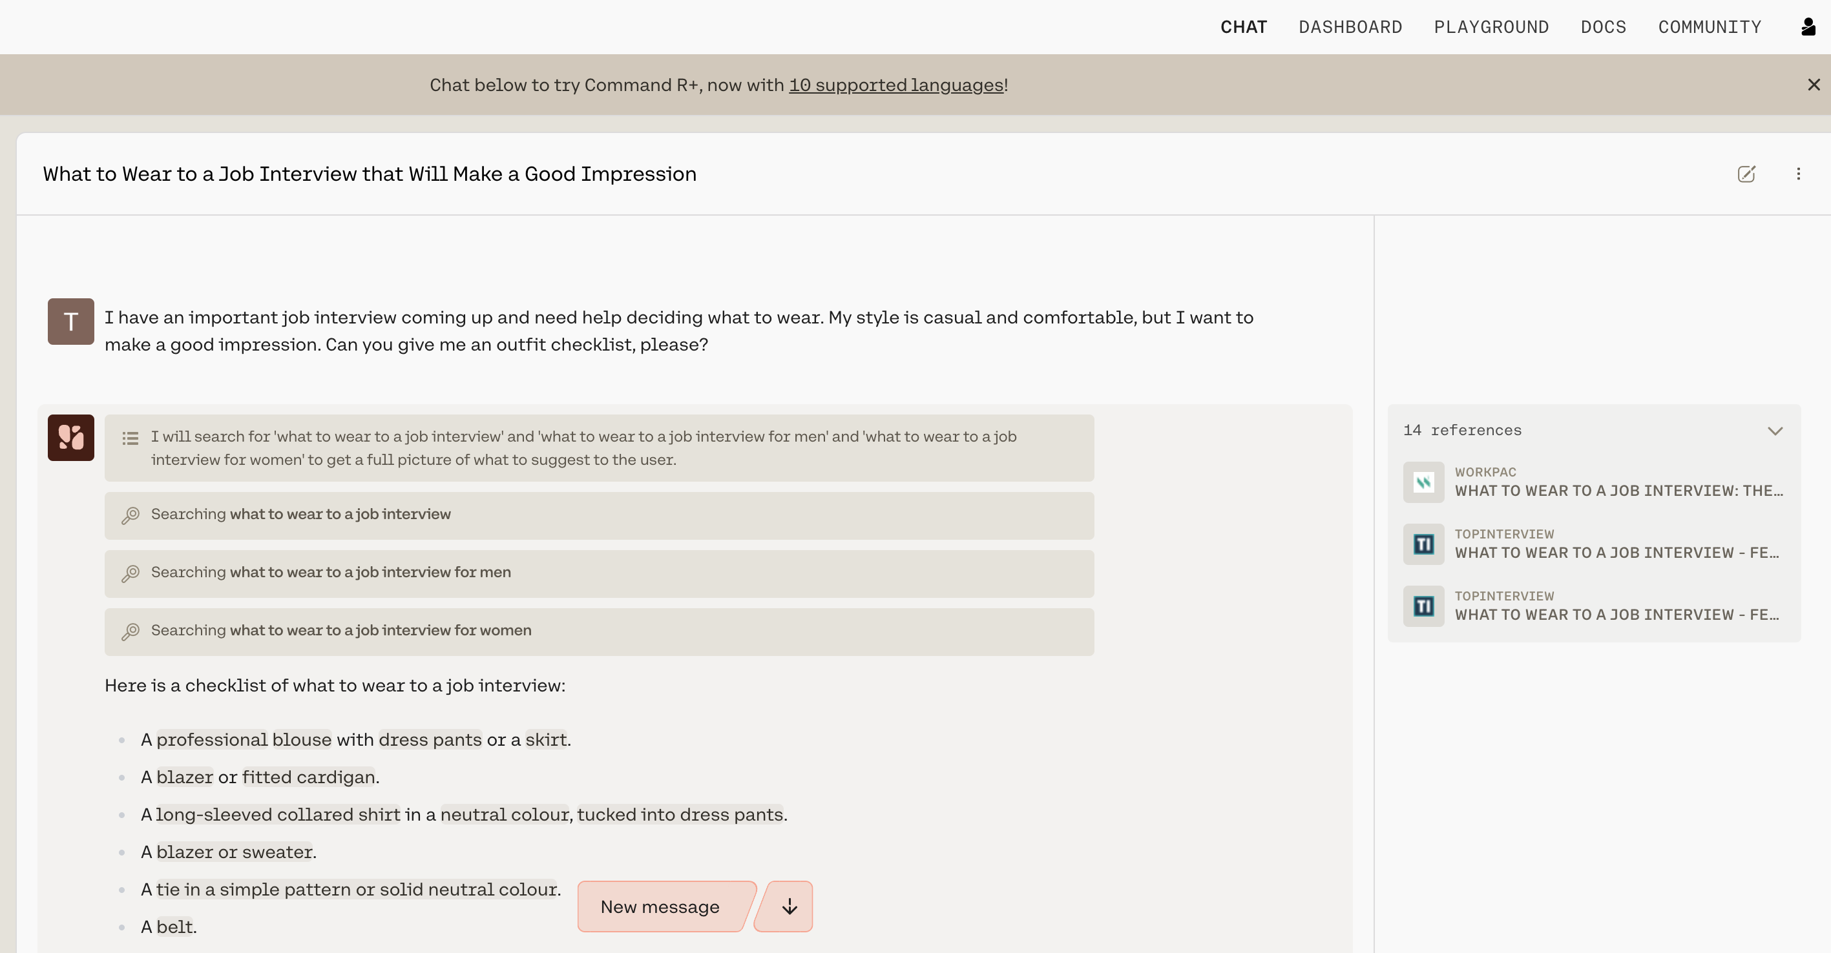Open the user profile icon
Viewport: 1831px width, 953px height.
click(x=1808, y=27)
